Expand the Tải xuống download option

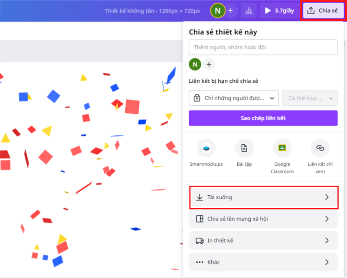click(x=263, y=197)
